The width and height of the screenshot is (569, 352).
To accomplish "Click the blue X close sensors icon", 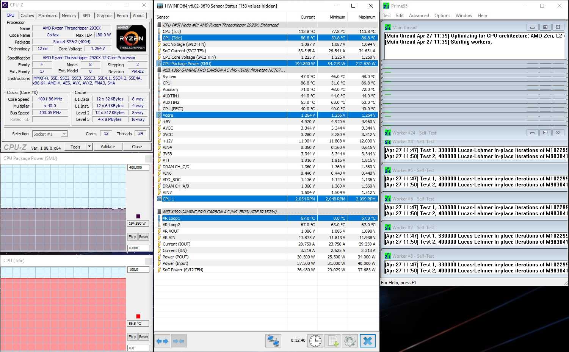I will [x=367, y=341].
